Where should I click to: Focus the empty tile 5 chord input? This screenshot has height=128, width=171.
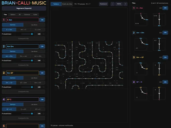(22, 126)
